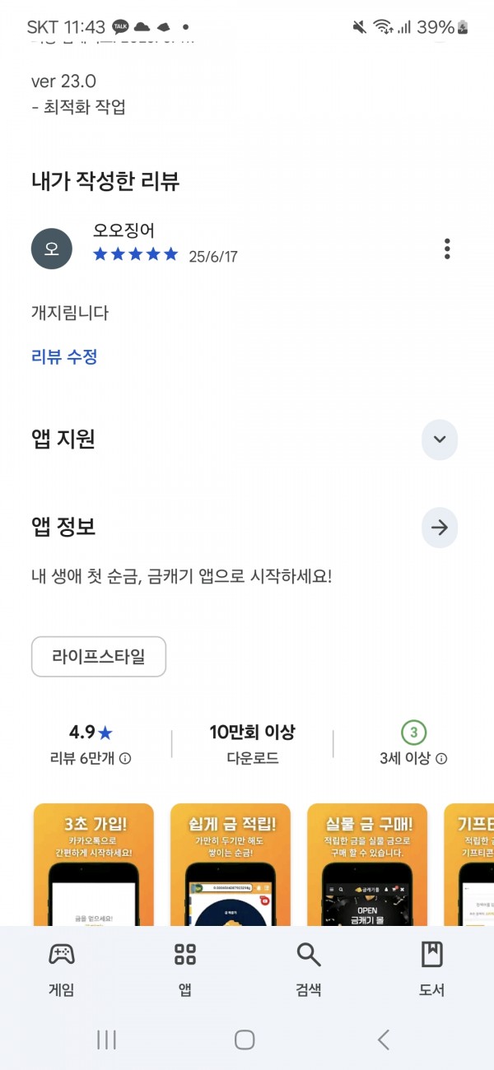The height and width of the screenshot is (1070, 494).
Task: Tap the game controller icon
Action: click(62, 955)
